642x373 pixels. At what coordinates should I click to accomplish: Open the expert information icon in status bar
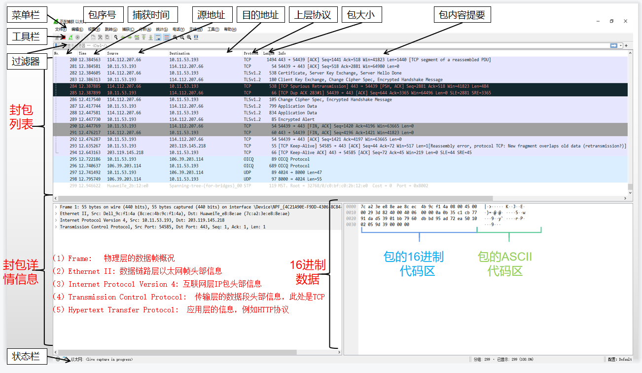[58, 359]
